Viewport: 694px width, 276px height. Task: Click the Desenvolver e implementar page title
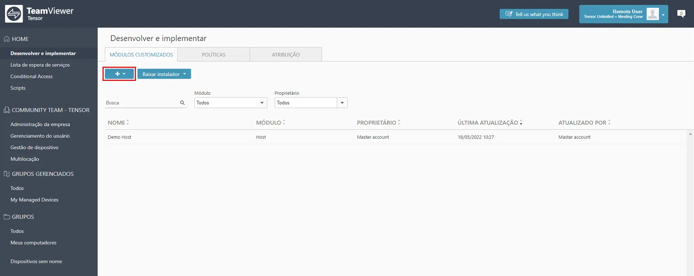(x=158, y=38)
